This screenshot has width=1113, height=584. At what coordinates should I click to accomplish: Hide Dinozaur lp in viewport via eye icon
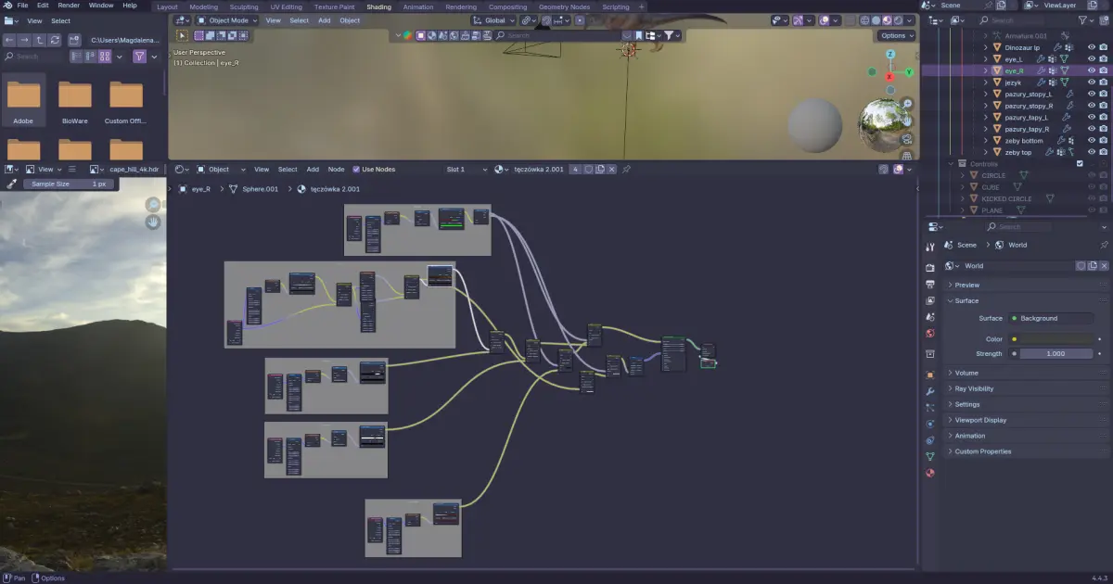coord(1092,47)
